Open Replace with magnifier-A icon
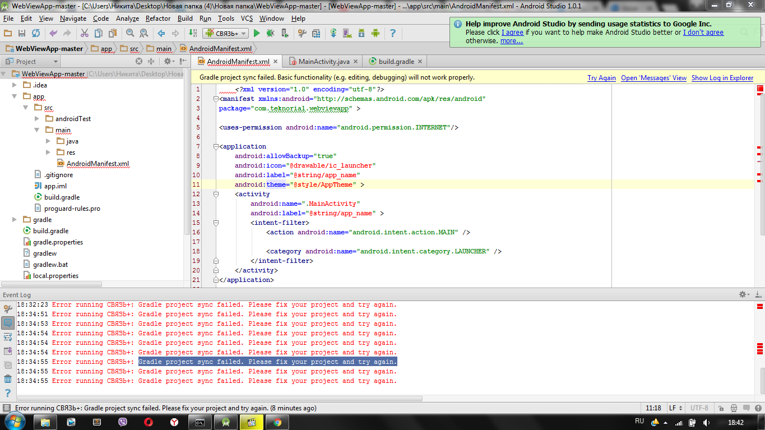 click(144, 34)
